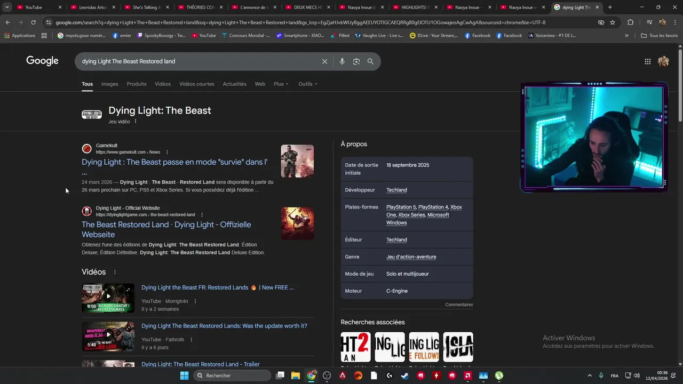Open EA app from taskbar
This screenshot has height=384, width=683.
[x=358, y=375]
